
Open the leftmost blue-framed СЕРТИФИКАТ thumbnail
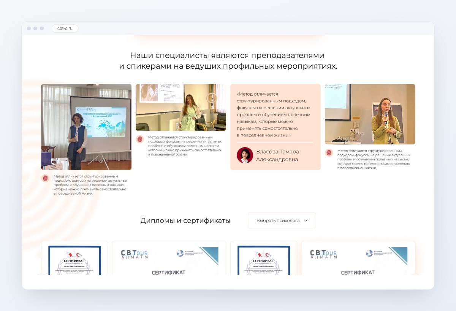point(74,258)
